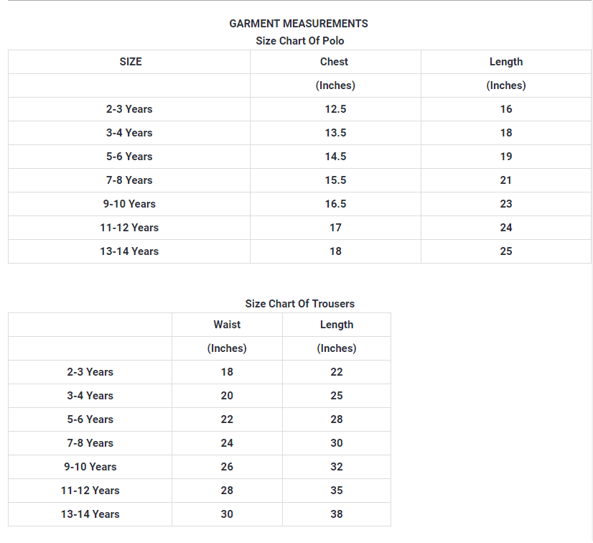Click the polo length value 21

coord(505,180)
